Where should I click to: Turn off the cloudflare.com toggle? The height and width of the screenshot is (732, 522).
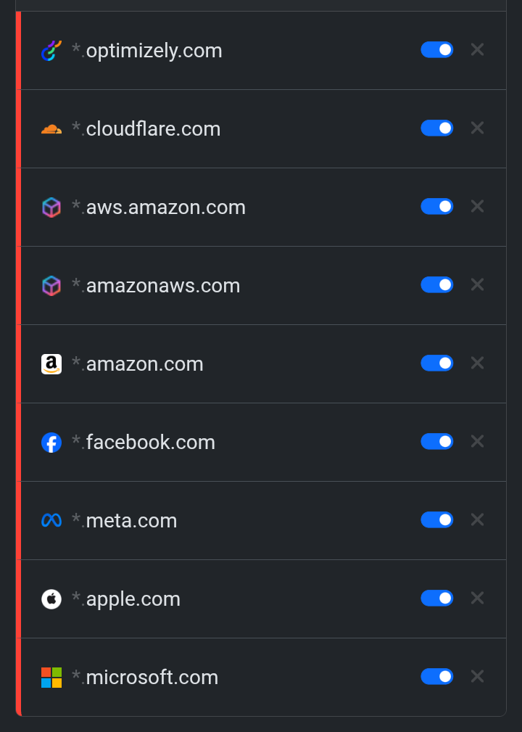pos(437,128)
